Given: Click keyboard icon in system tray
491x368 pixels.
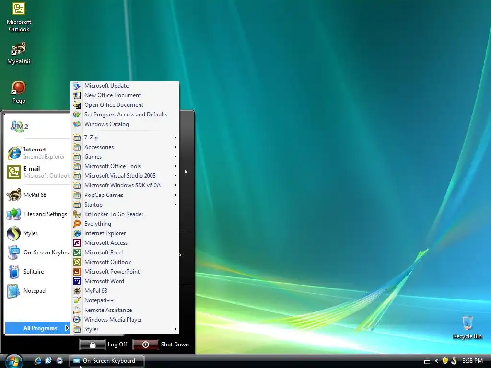Looking at the screenshot, I should (x=427, y=361).
